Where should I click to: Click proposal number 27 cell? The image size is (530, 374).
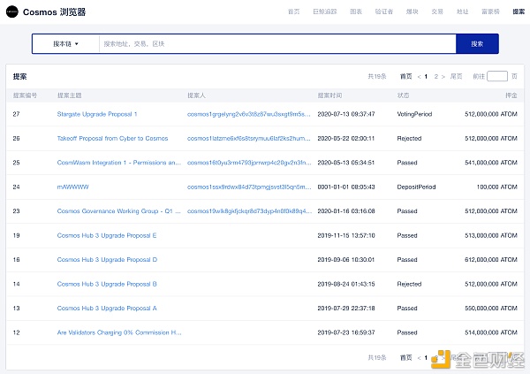[x=16, y=114]
